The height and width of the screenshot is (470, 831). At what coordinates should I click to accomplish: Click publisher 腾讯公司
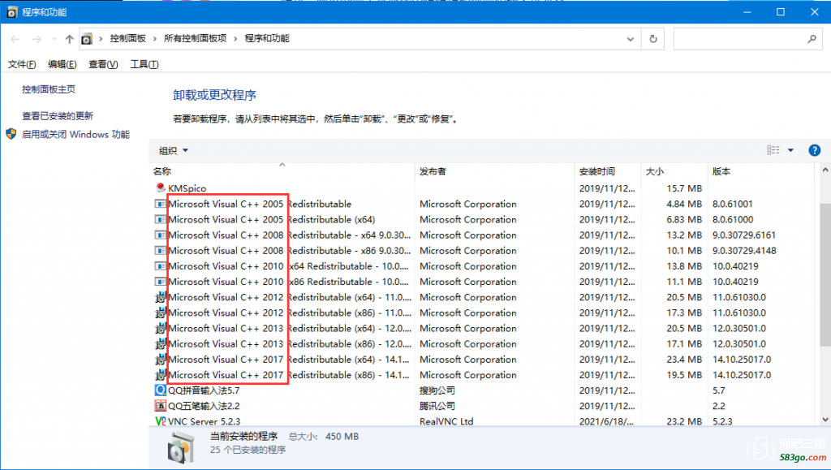(437, 406)
